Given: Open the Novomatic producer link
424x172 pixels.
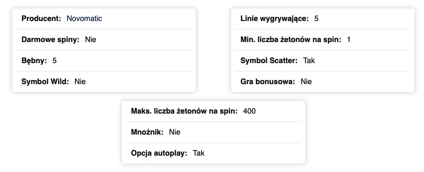Looking at the screenshot, I should click(84, 19).
